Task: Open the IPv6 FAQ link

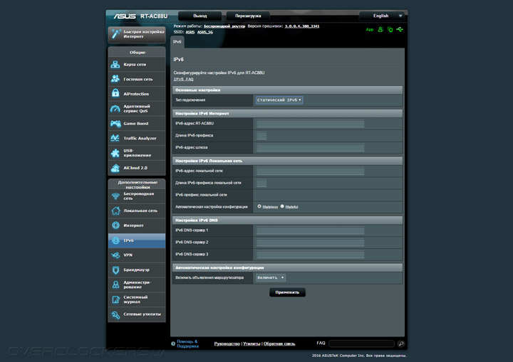Action: click(183, 79)
